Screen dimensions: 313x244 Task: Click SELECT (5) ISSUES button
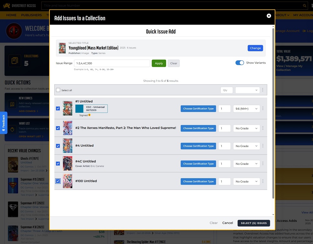[254, 223]
